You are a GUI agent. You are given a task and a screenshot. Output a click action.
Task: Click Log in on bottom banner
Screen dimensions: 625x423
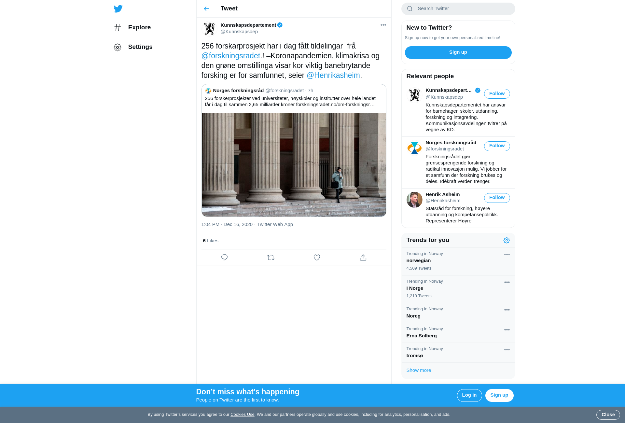(469, 395)
